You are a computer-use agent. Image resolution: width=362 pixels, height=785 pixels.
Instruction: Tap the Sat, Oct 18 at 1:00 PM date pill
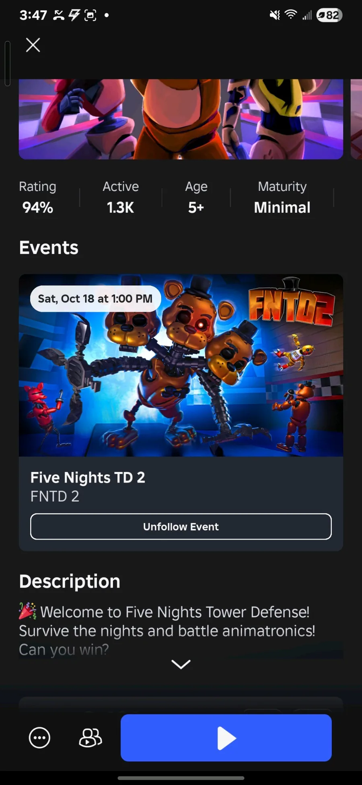coord(95,298)
